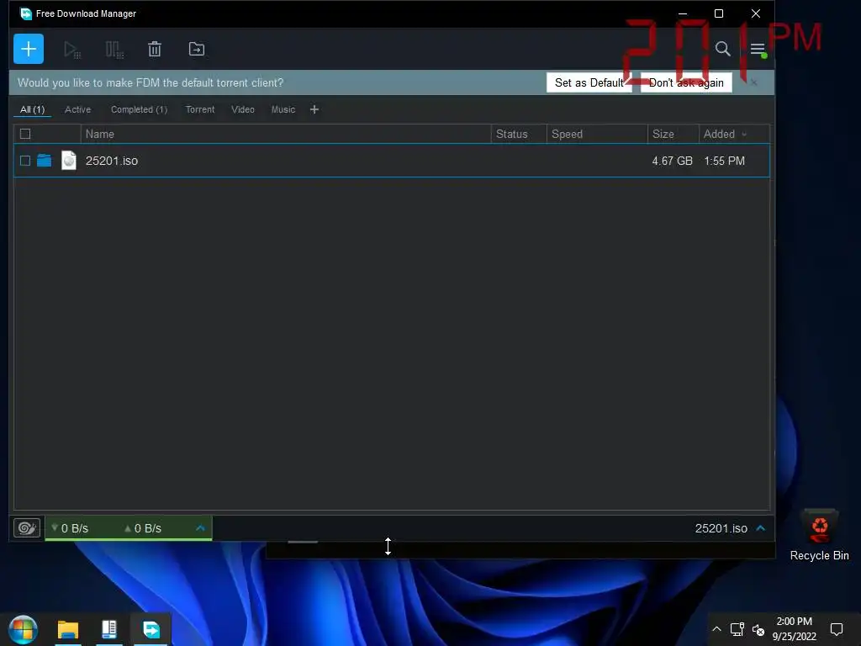Click the FDM logo in title bar
861x646 pixels.
[26, 13]
